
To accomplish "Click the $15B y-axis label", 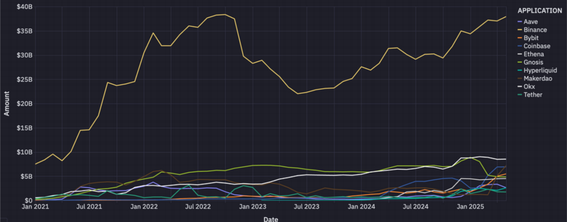I will (x=25, y=128).
